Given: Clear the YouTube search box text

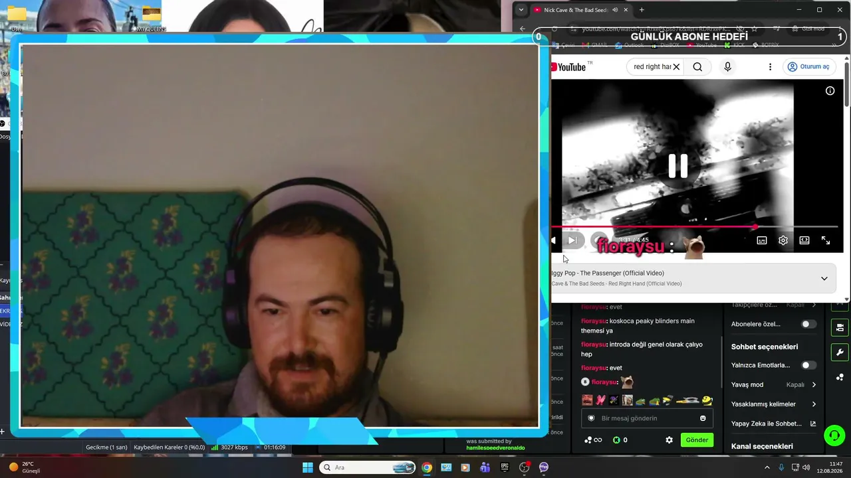Looking at the screenshot, I should click(676, 67).
